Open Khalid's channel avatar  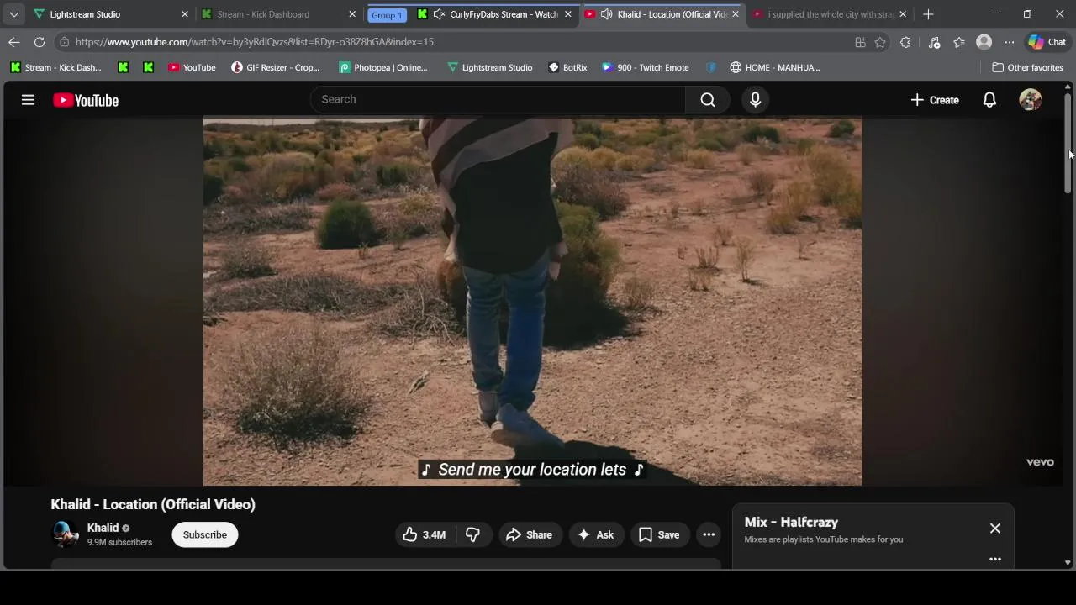pyautogui.click(x=65, y=534)
